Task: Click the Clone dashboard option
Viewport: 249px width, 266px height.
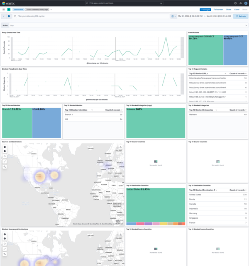Action: click(237, 9)
